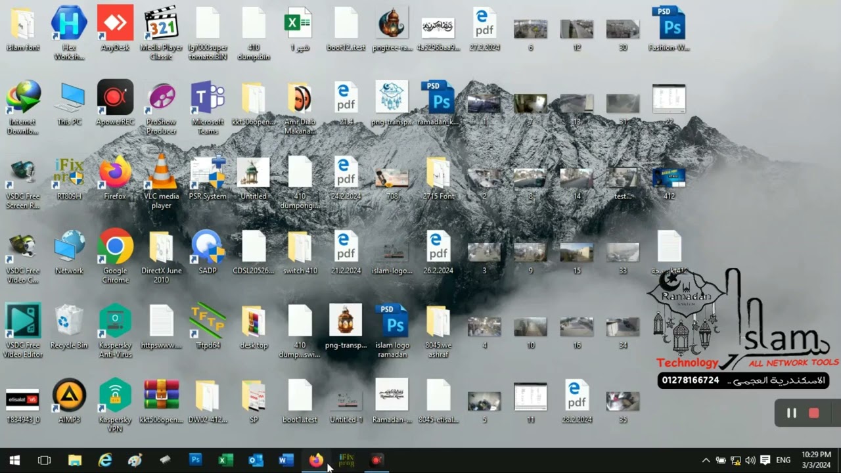841x473 pixels.
Task: Open the iFix prog taskbar app
Action: coord(346,461)
